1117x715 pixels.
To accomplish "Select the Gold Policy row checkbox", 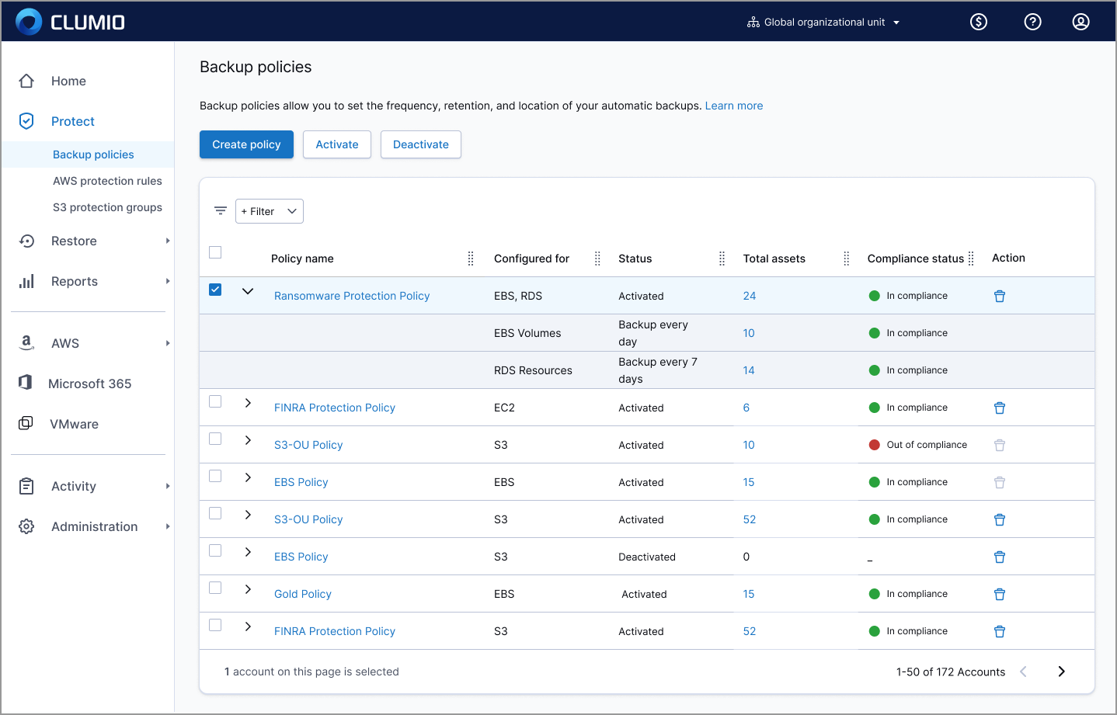I will (215, 588).
